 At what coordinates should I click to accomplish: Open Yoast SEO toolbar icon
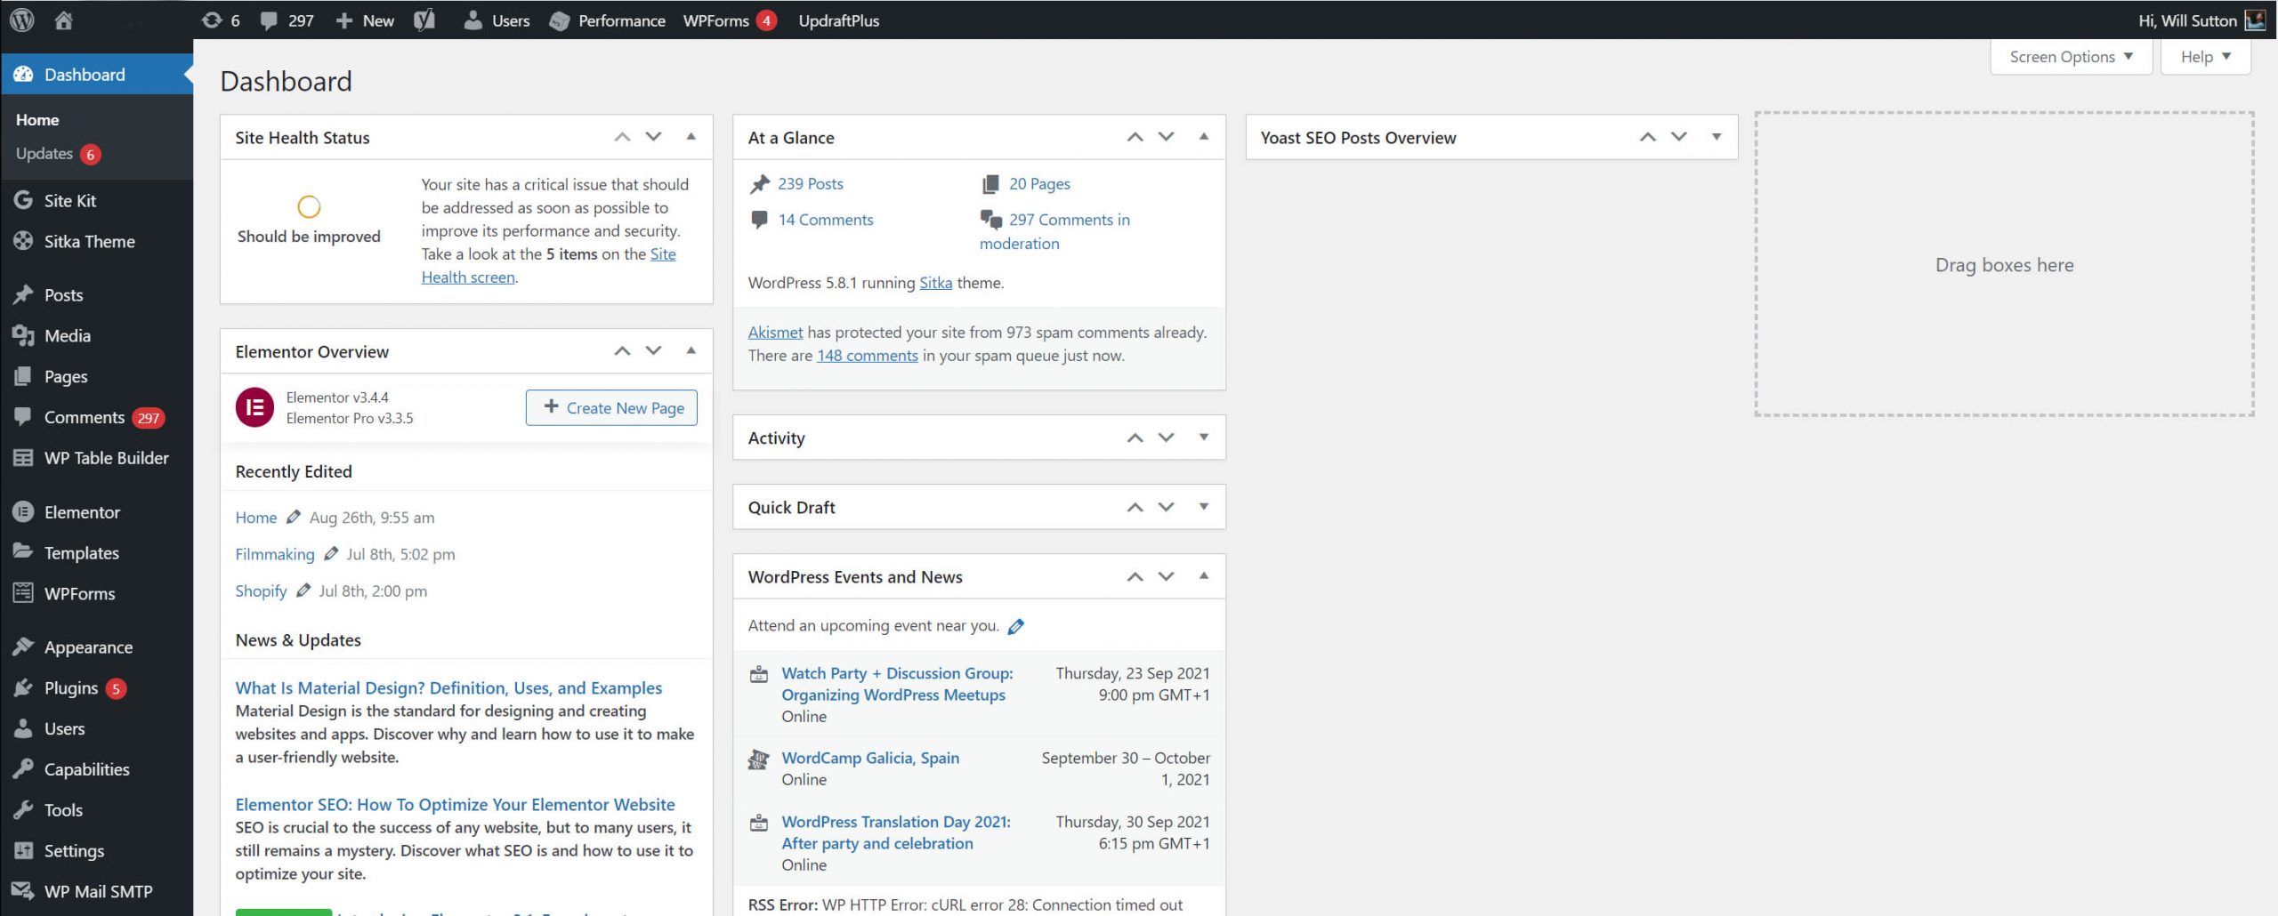coord(424,20)
